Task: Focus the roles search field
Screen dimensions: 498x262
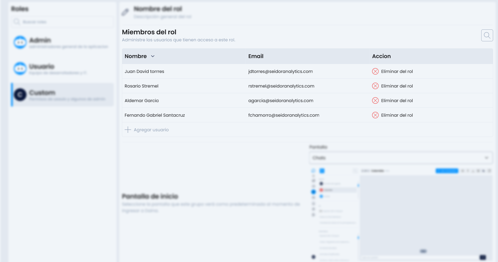Action: pyautogui.click(x=65, y=22)
